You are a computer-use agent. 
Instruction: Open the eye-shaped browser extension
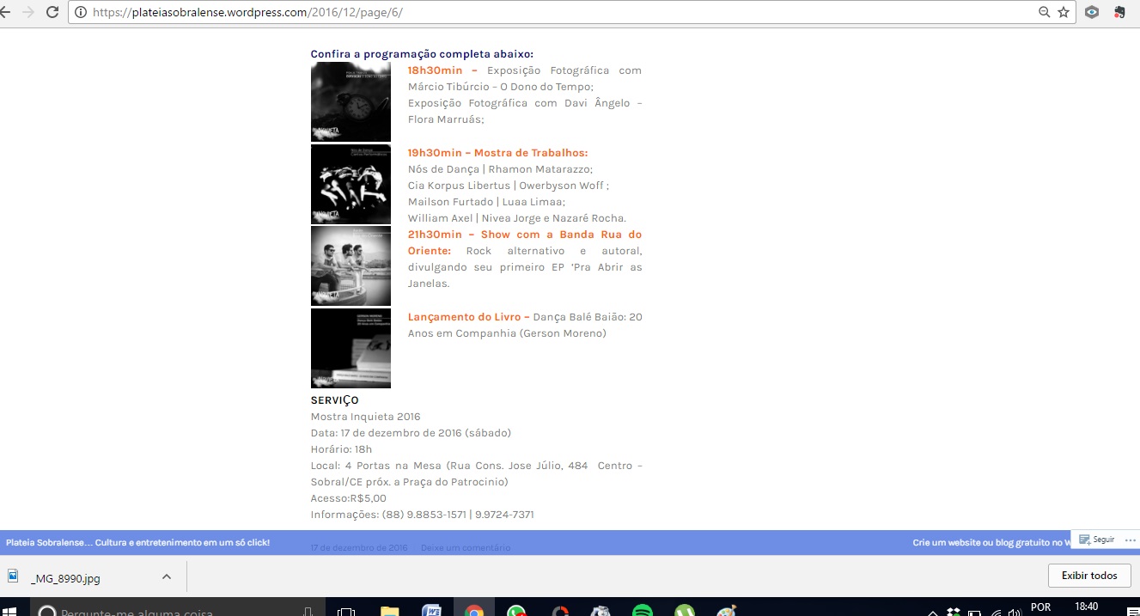tap(1091, 12)
